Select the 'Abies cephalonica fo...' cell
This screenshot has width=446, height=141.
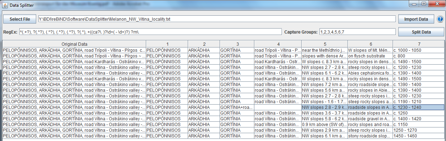pos(370,73)
